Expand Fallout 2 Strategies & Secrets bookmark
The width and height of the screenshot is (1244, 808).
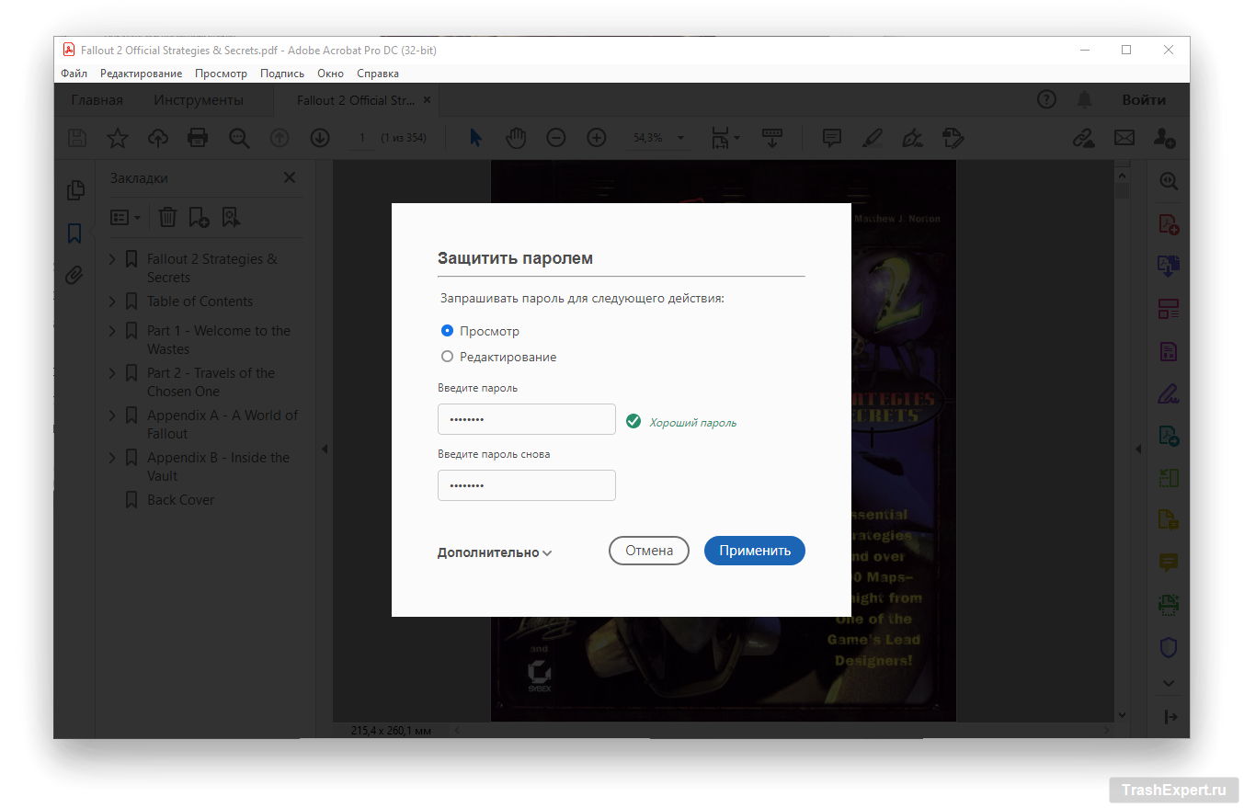[113, 259]
